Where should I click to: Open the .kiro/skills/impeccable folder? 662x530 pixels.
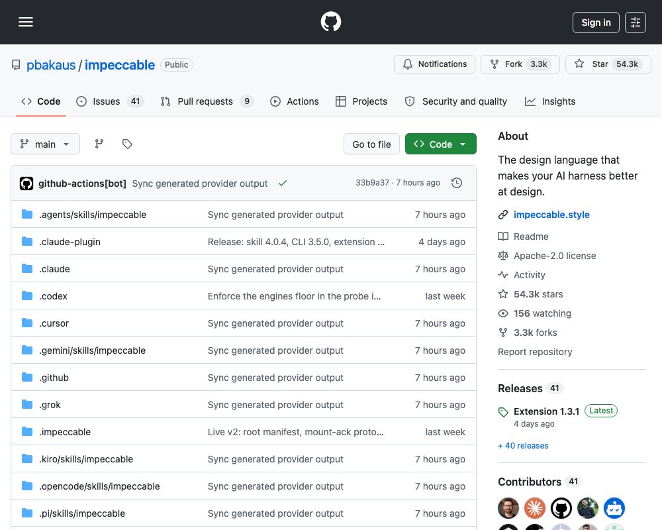pyautogui.click(x=86, y=459)
